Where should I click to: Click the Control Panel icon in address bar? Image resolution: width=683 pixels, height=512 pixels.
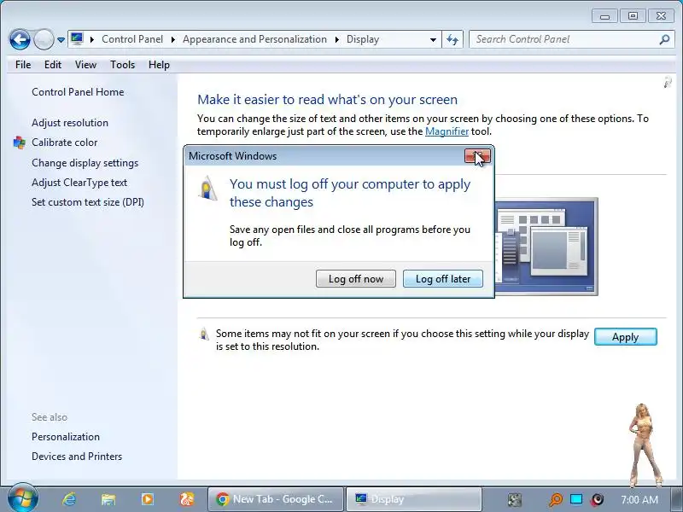[x=77, y=39]
